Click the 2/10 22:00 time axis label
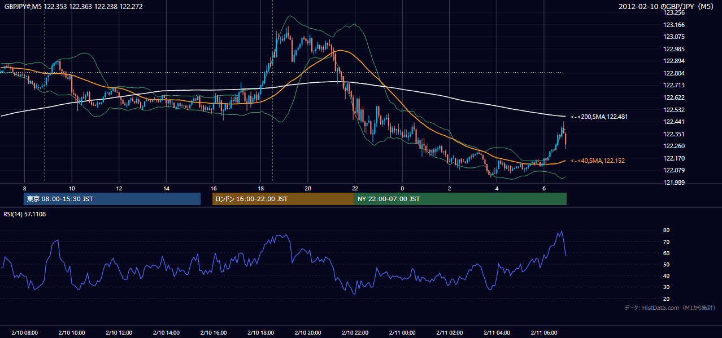This screenshot has height=338, width=722. coord(355,333)
